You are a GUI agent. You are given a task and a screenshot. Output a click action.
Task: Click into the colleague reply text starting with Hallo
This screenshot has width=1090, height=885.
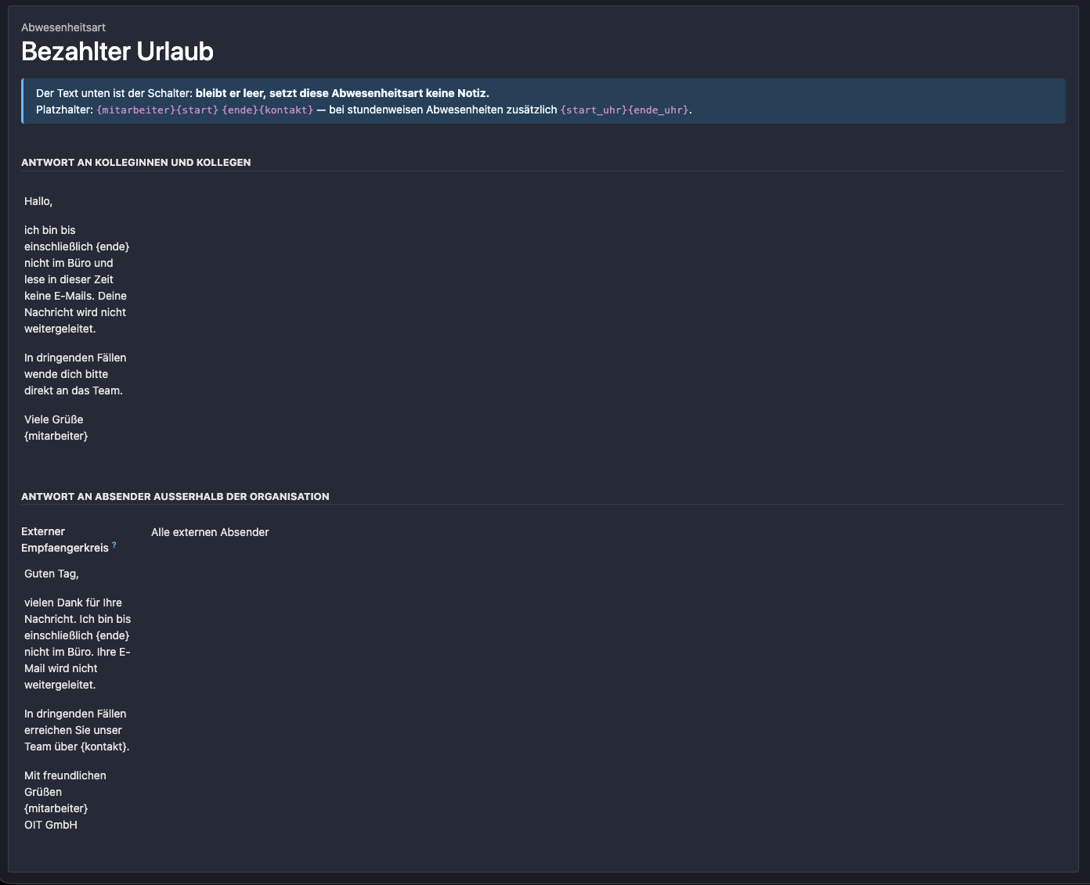(x=78, y=318)
